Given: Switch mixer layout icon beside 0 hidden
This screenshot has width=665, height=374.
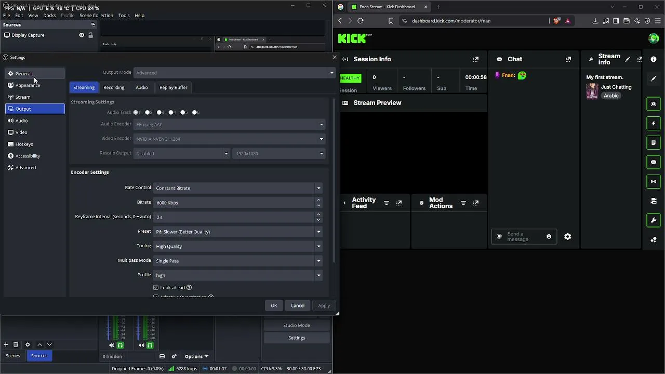Looking at the screenshot, I should pos(162,356).
